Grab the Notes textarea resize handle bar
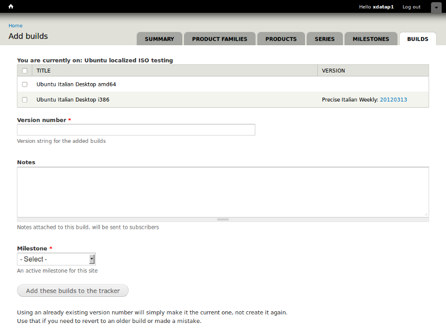The width and height of the screenshot is (446, 328). (x=223, y=219)
